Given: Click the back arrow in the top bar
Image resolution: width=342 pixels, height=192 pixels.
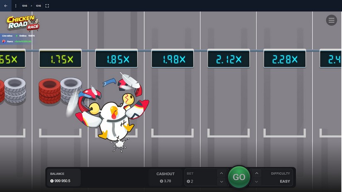Looking at the screenshot, I should pyautogui.click(x=6, y=6).
